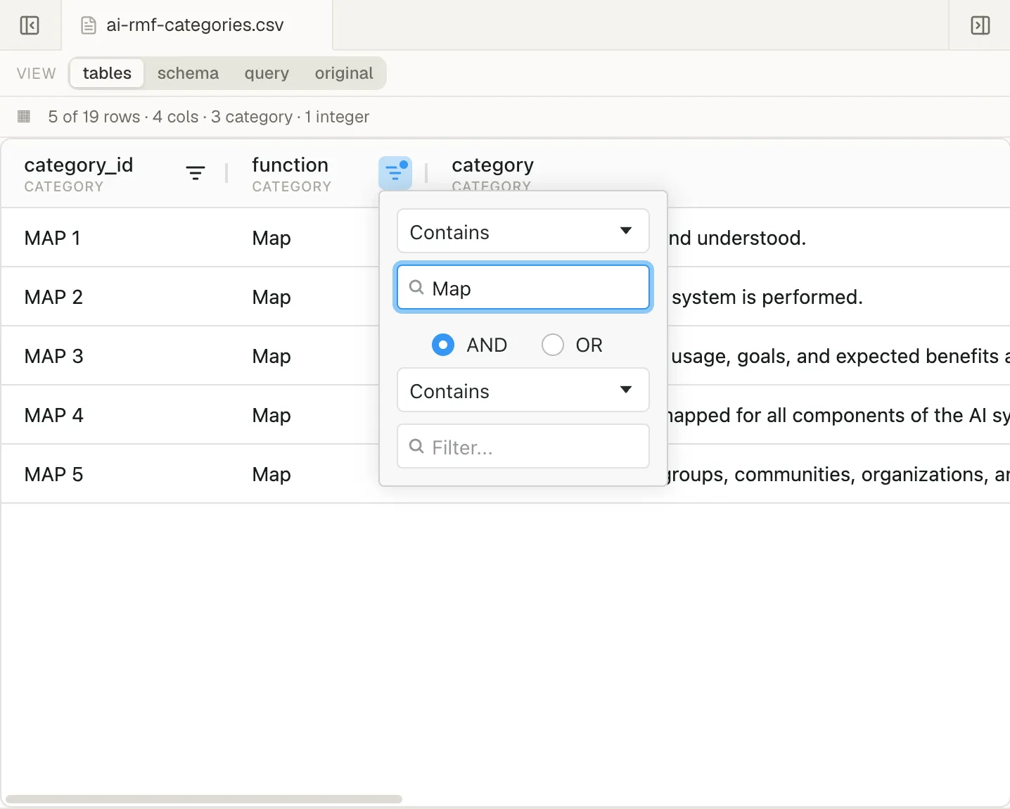Collapse the left sidebar panel icon
The height and width of the screenshot is (809, 1010).
click(x=30, y=25)
